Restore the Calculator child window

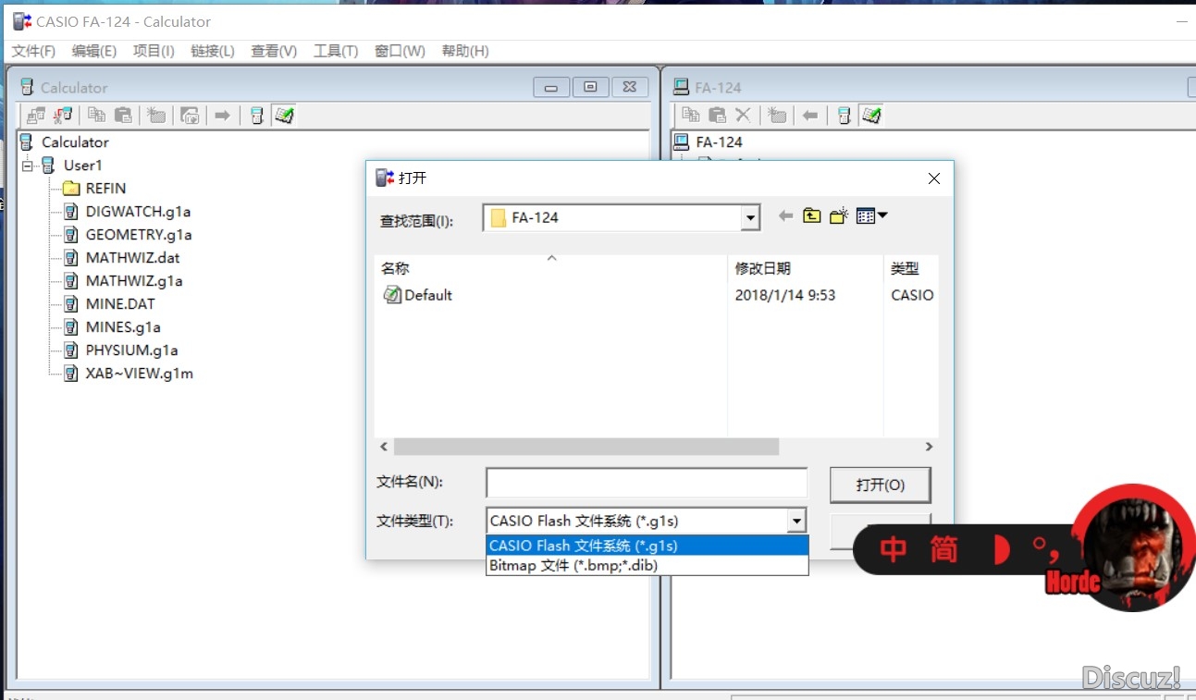[590, 87]
